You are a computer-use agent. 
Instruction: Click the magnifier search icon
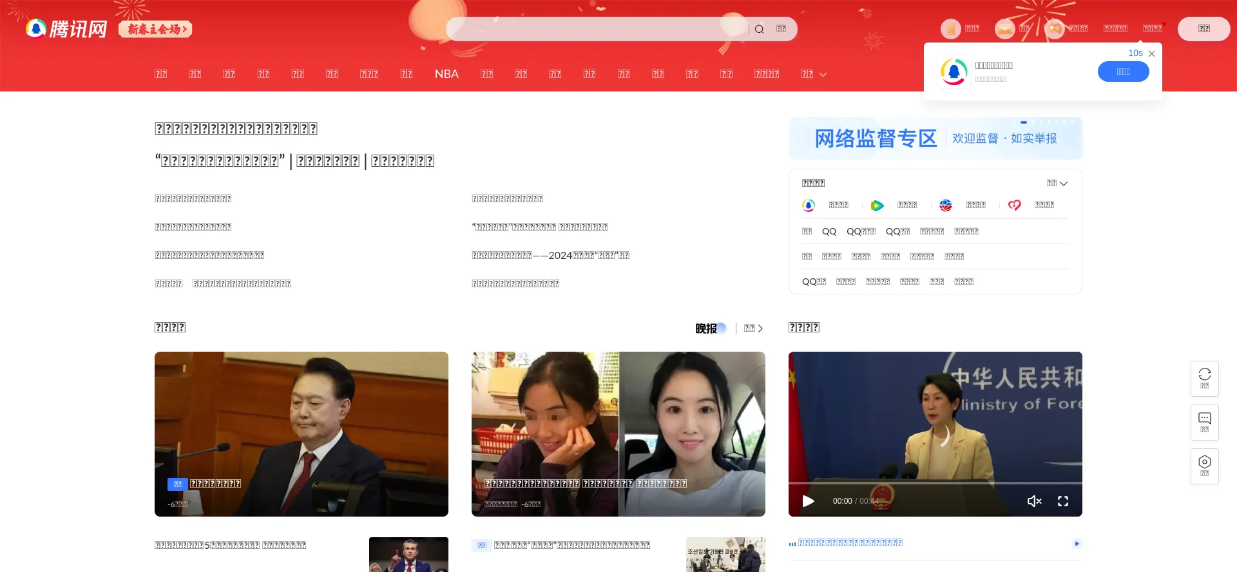coord(759,29)
